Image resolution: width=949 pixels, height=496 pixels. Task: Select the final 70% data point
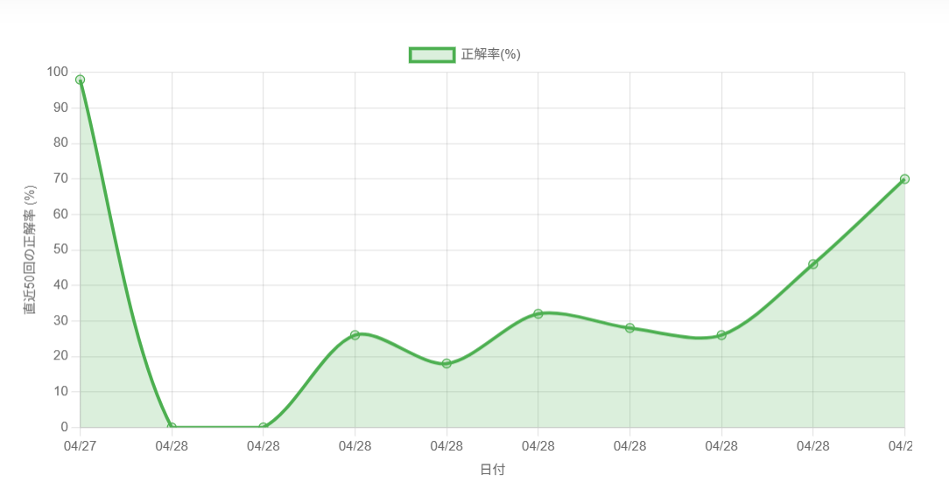904,178
